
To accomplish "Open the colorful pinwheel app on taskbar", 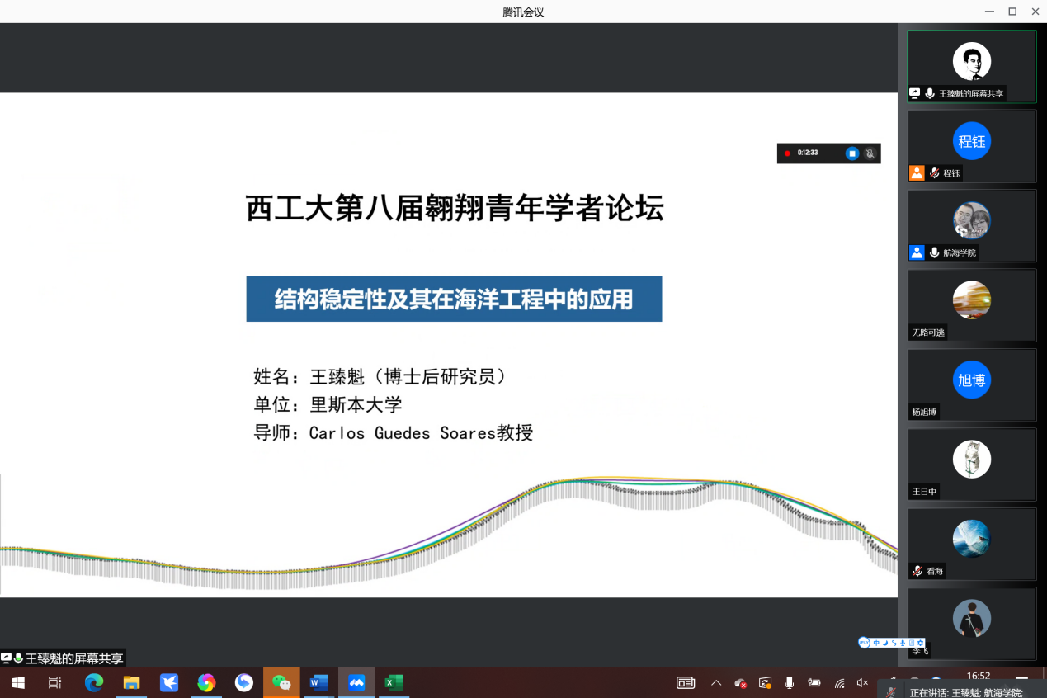I will click(x=206, y=683).
